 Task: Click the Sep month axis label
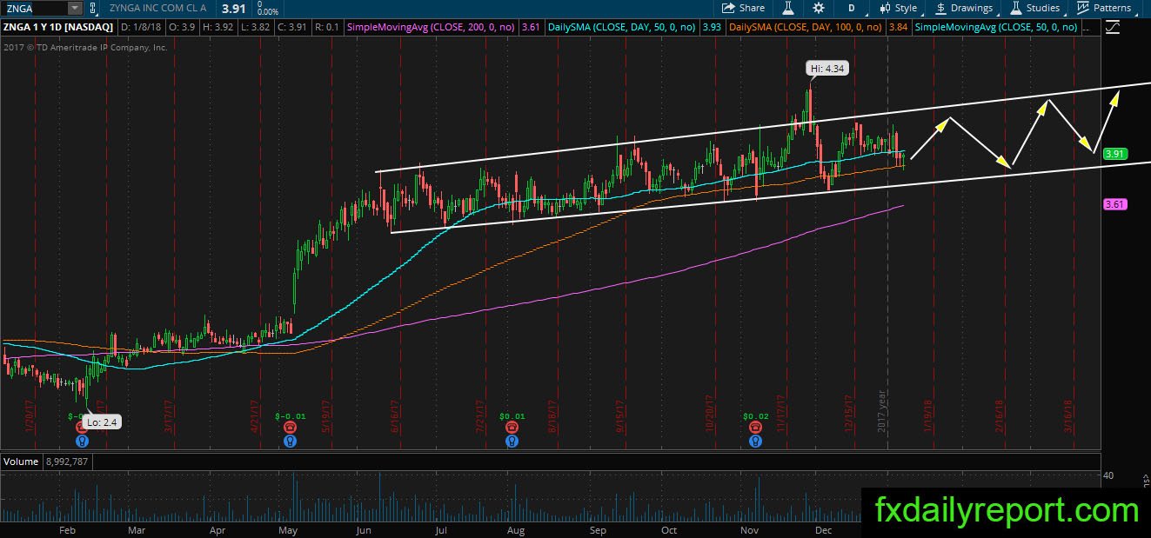pyautogui.click(x=598, y=529)
